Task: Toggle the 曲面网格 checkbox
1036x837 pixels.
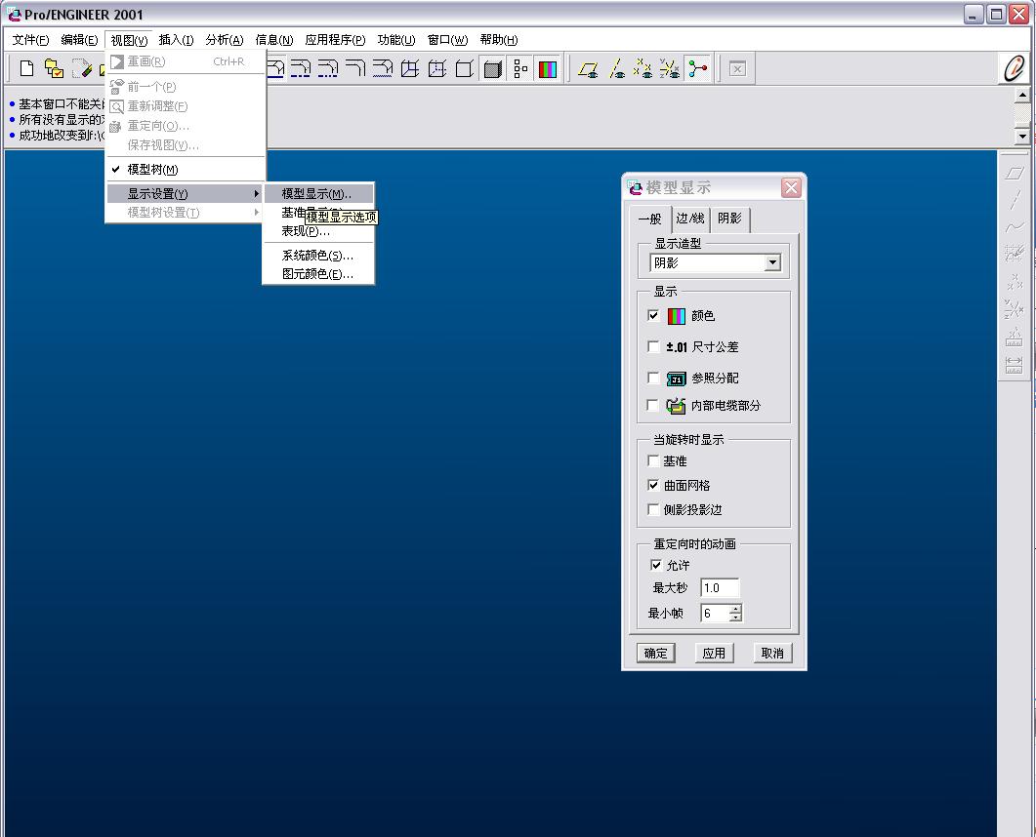Action: [653, 485]
